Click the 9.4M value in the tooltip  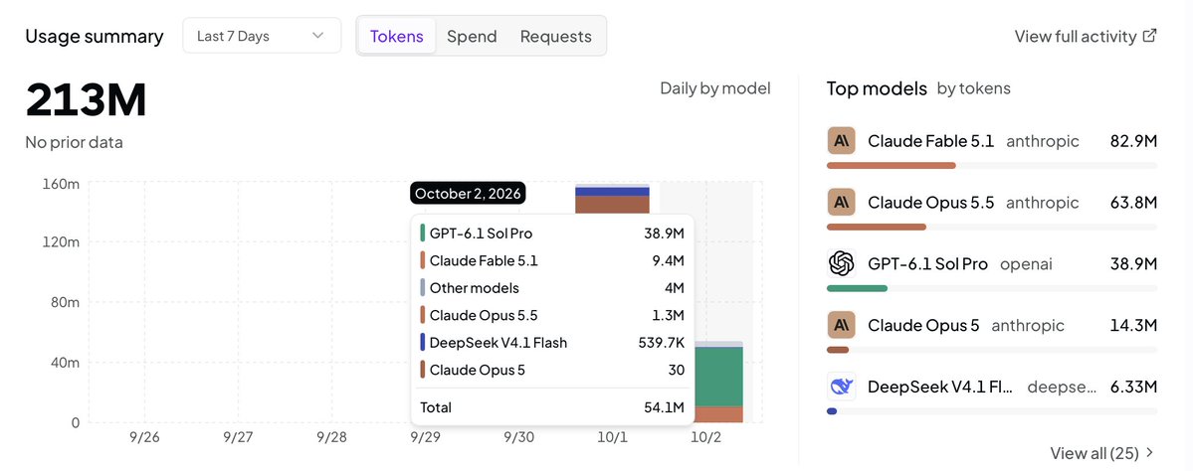point(667,260)
